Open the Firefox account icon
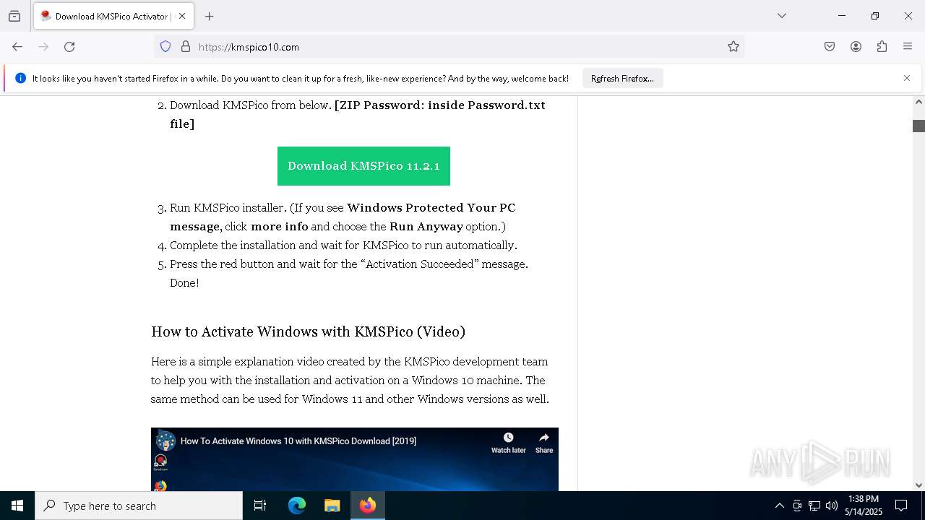The image size is (925, 520). 856,47
